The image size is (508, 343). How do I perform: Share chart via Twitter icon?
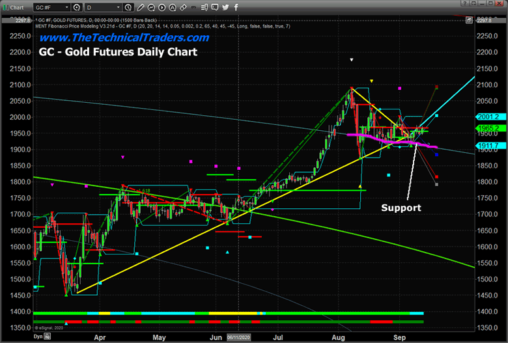[225, 7]
